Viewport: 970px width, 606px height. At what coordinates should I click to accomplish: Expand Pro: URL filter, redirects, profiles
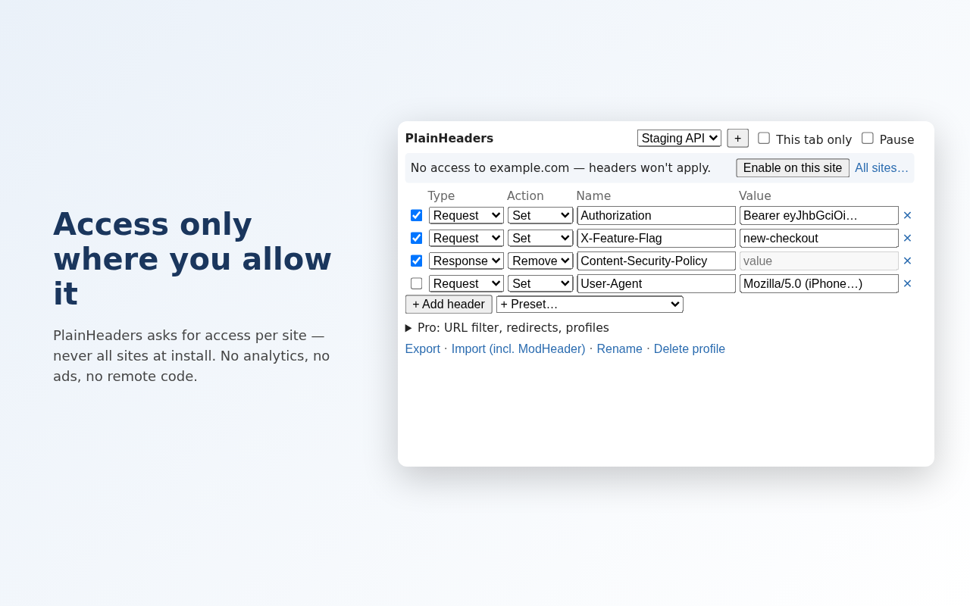coord(507,327)
